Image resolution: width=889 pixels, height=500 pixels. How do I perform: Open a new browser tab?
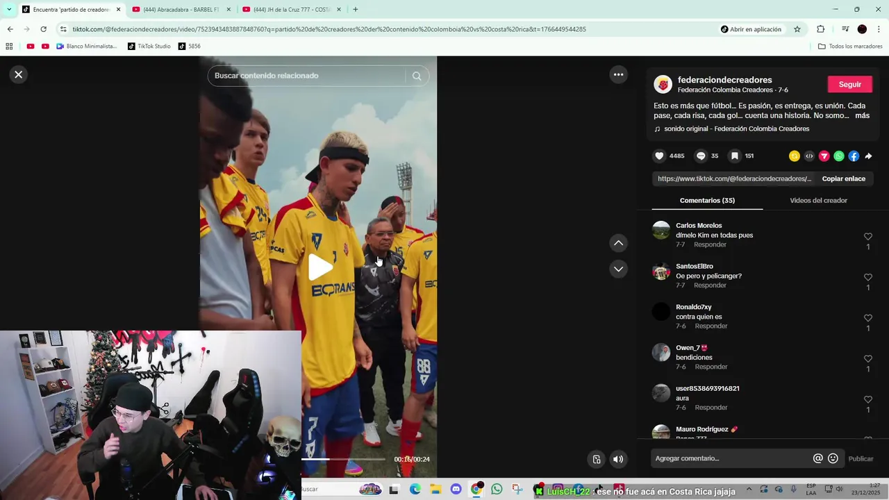tap(356, 10)
